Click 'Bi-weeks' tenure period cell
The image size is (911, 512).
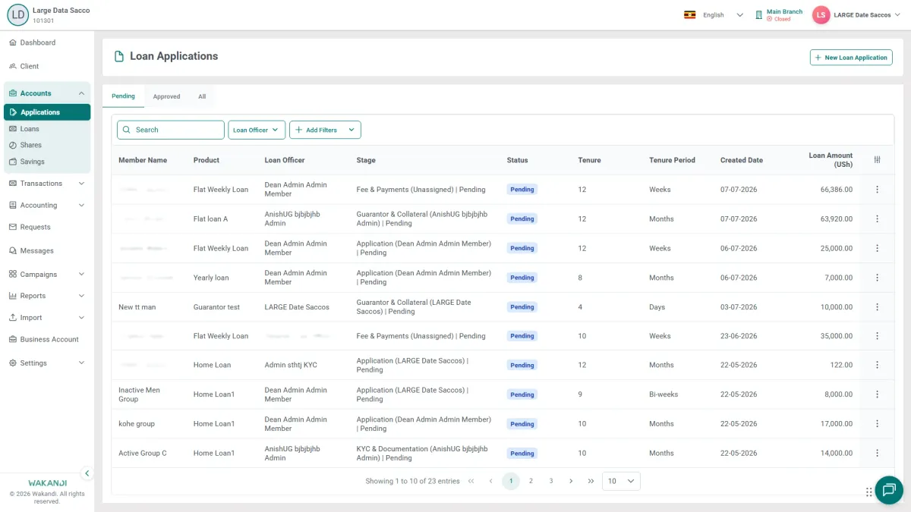pyautogui.click(x=664, y=394)
